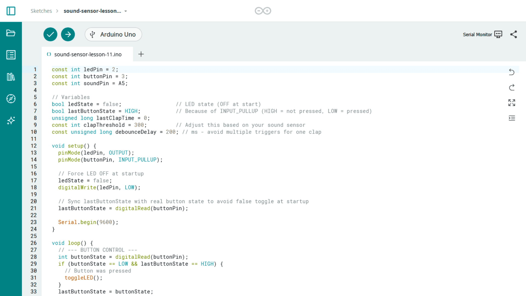Viewport: 526px width, 296px height.
Task: Auto-format the sketch code
Action: [512, 118]
